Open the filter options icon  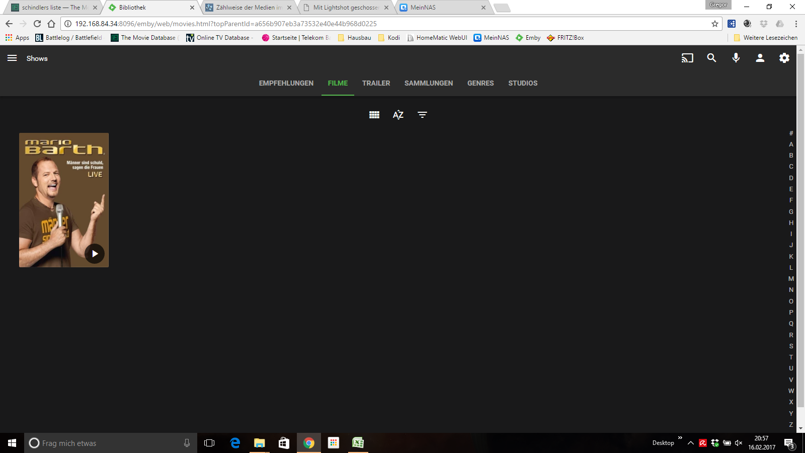tap(422, 115)
